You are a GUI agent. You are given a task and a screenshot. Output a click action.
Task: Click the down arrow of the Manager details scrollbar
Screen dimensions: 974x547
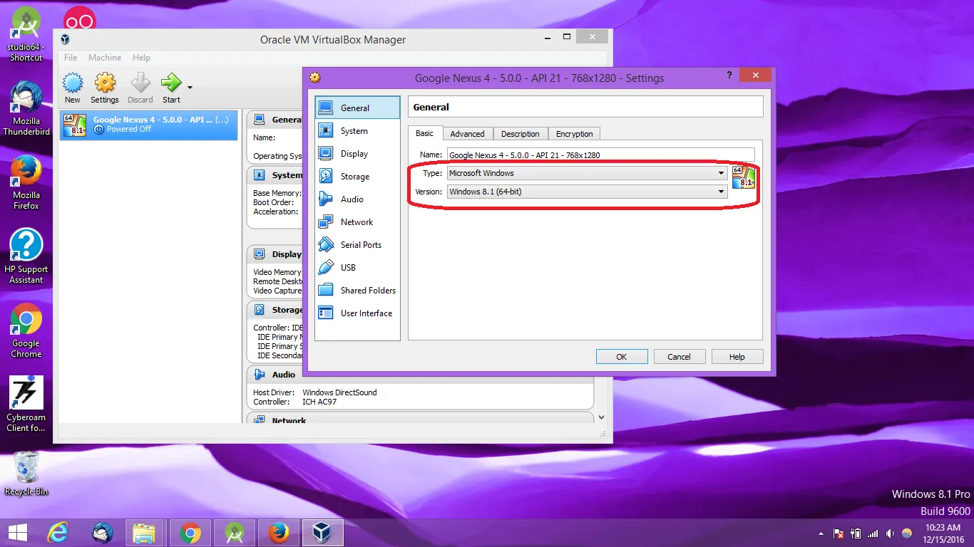(601, 417)
